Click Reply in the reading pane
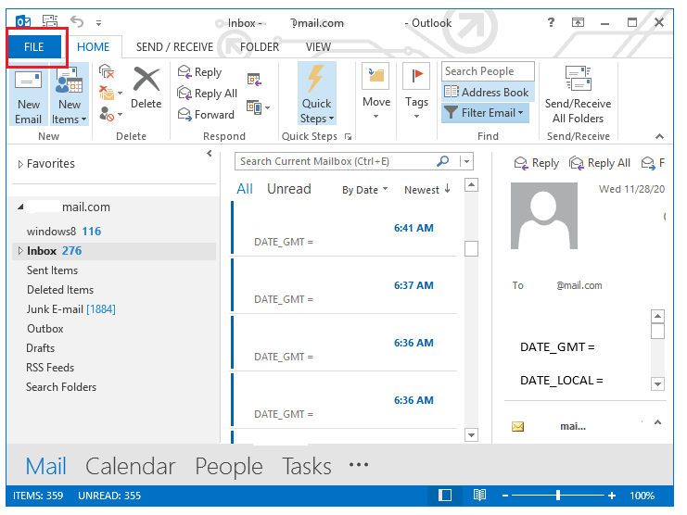This screenshot has width=687, height=515. point(537,163)
